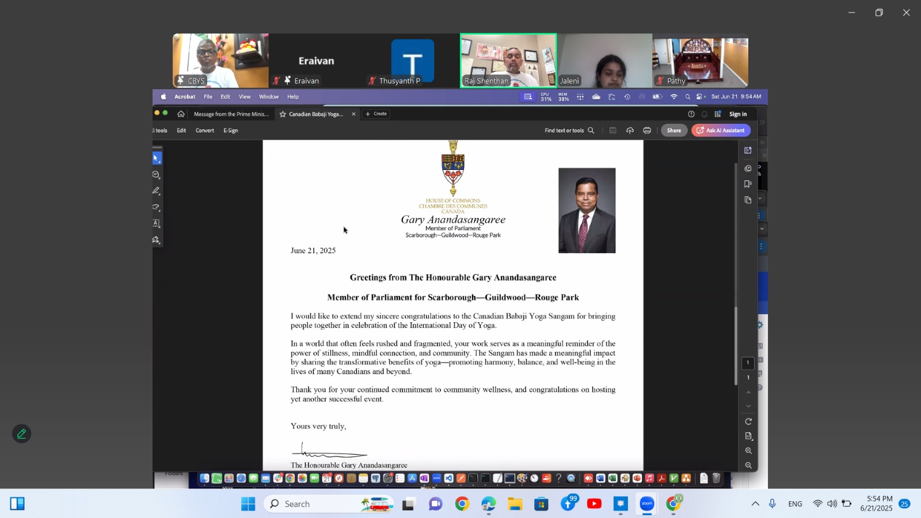Rotate the page using rotate icon

[748, 421]
